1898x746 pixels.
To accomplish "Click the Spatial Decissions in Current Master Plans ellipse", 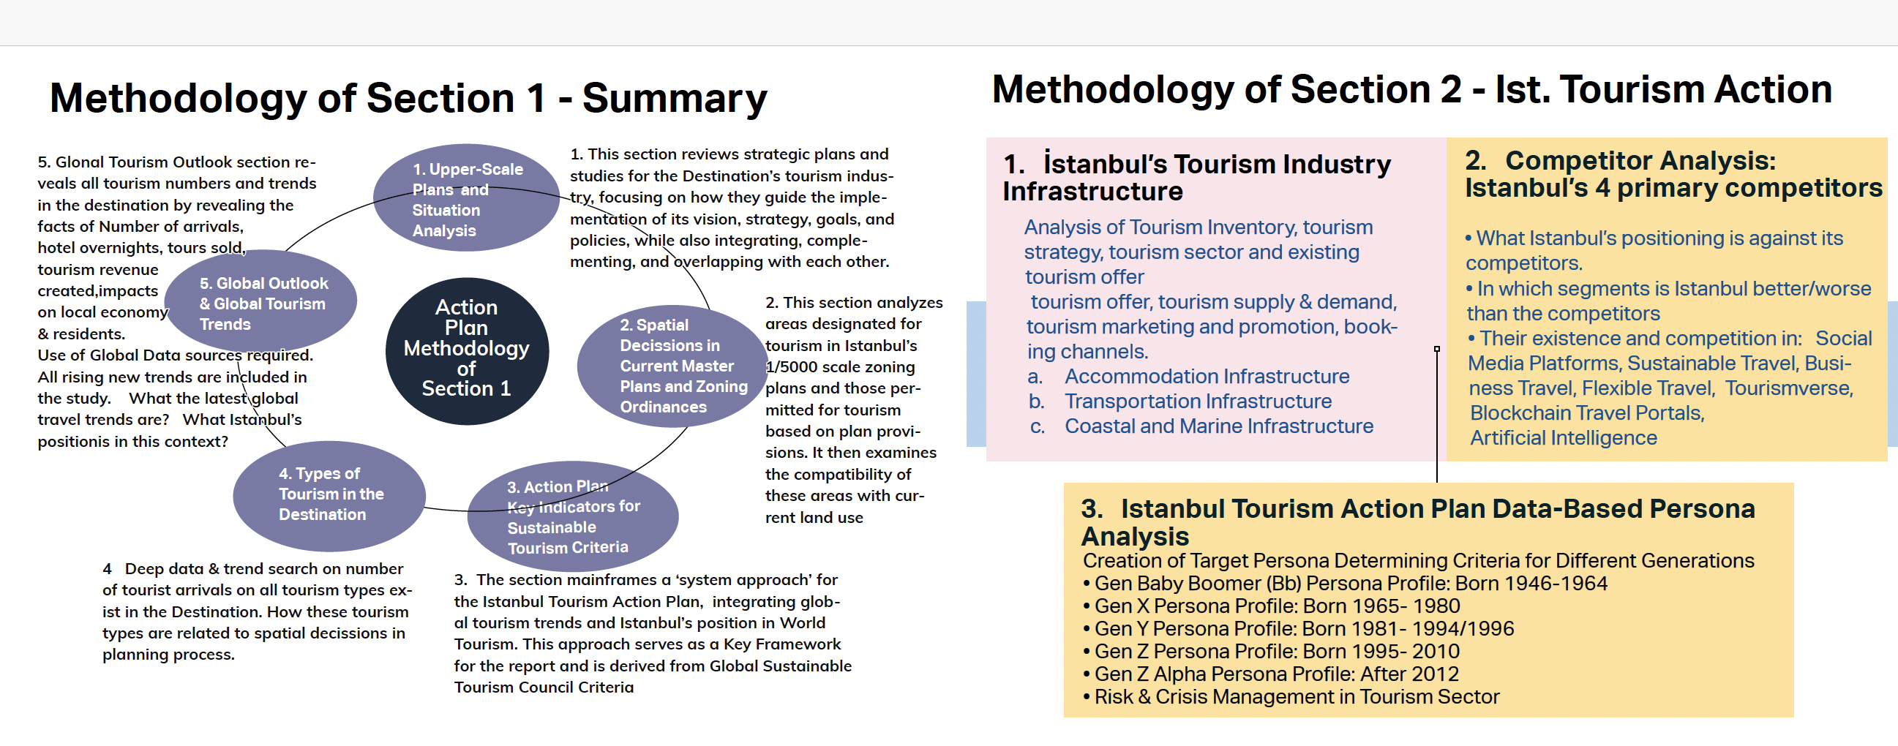I will coord(672,366).
